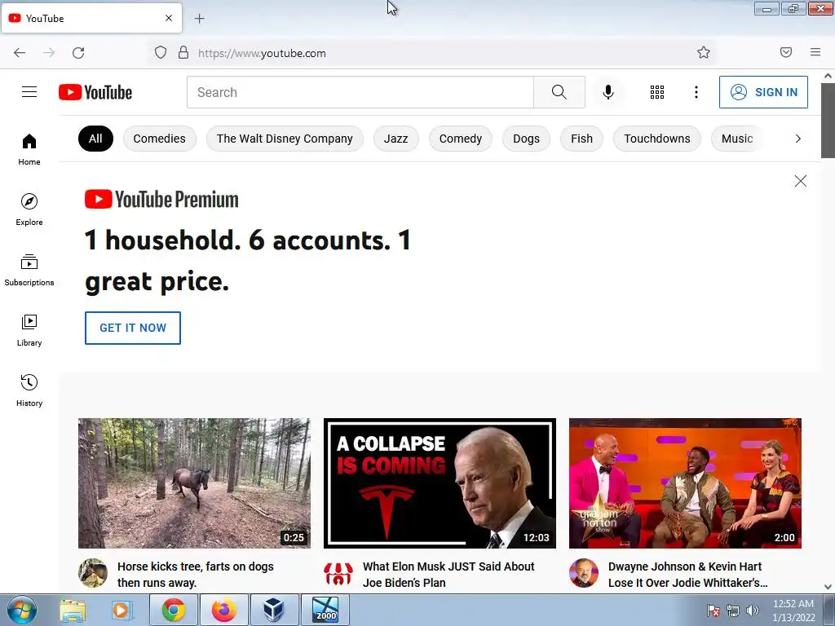This screenshot has width=835, height=626.
Task: Open History in sidebar
Action: (x=29, y=390)
